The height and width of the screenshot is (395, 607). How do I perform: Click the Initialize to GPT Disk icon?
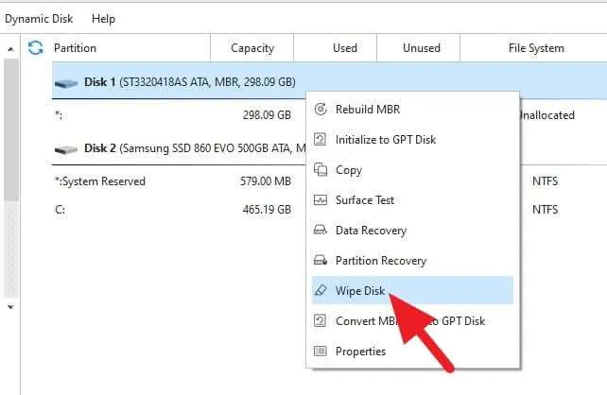click(321, 139)
